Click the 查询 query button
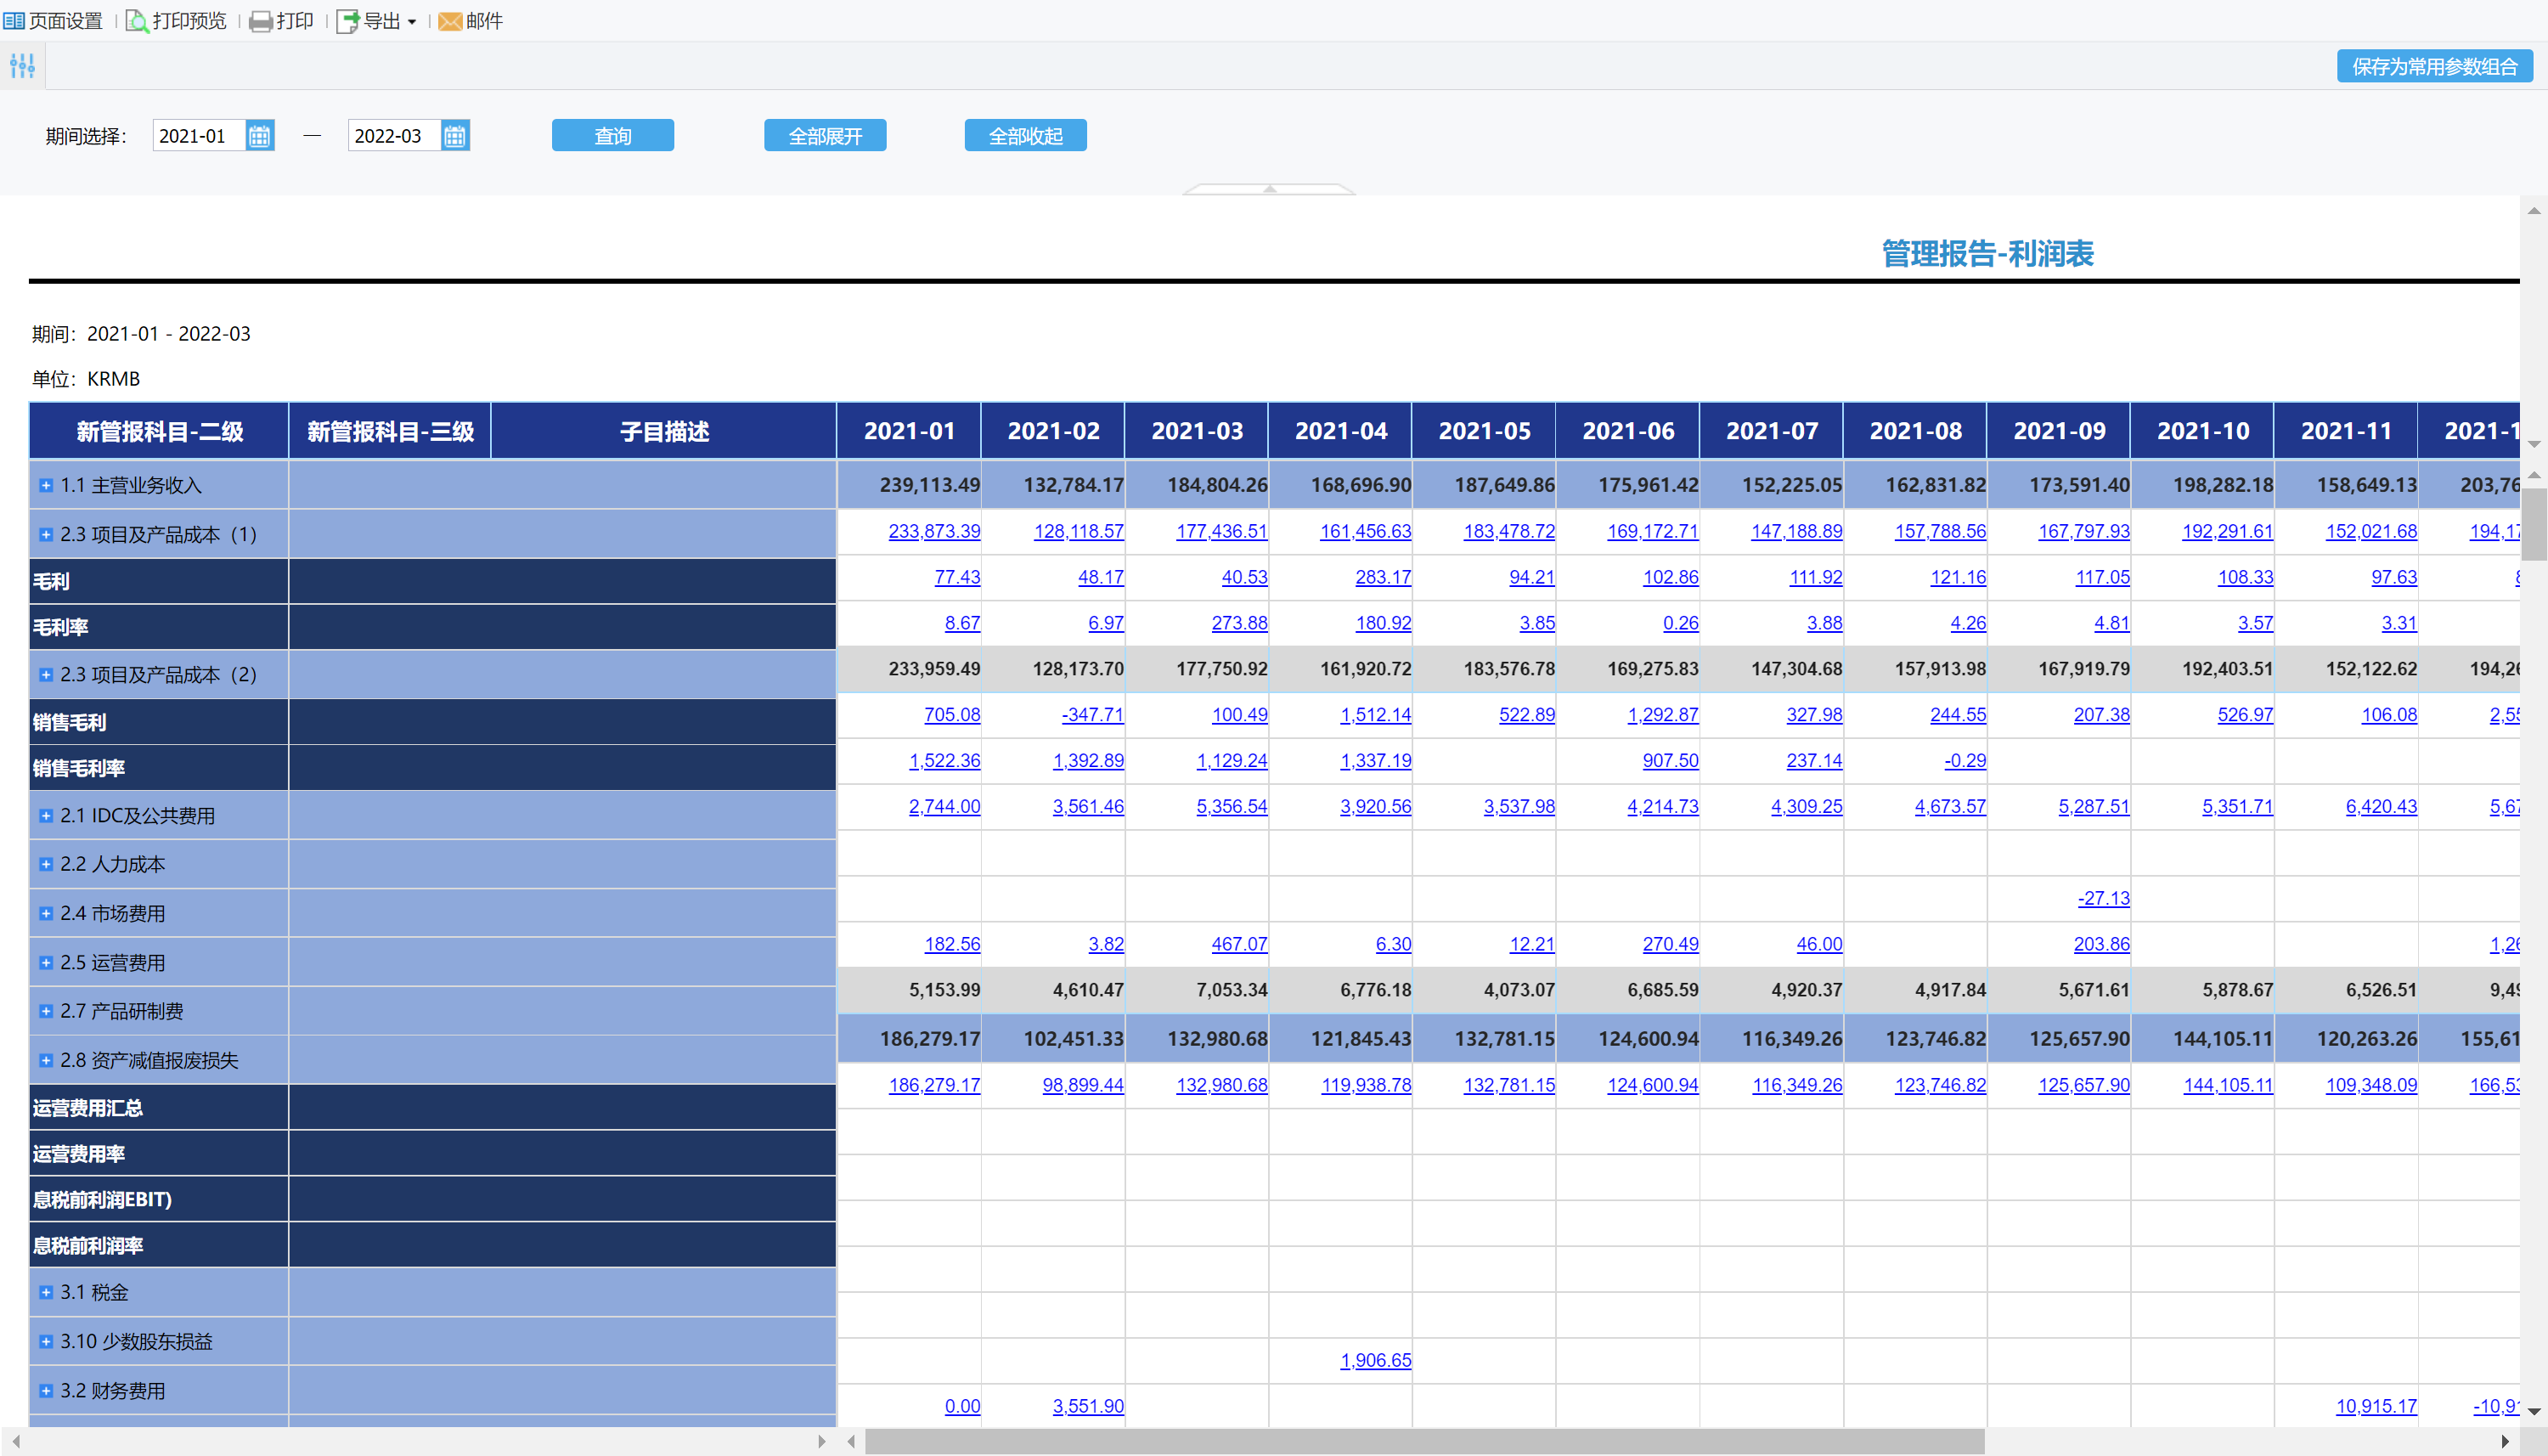 [612, 136]
